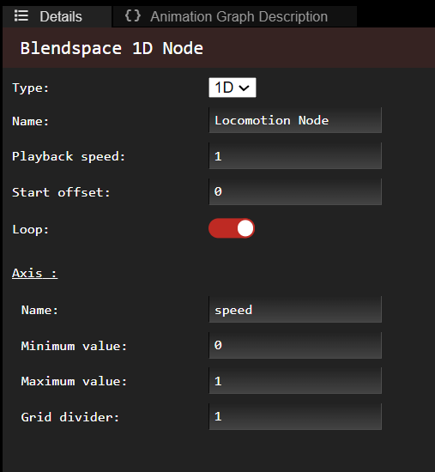The image size is (435, 472).
Task: Focus the Name field containing Locomotion Node
Action: (295, 120)
